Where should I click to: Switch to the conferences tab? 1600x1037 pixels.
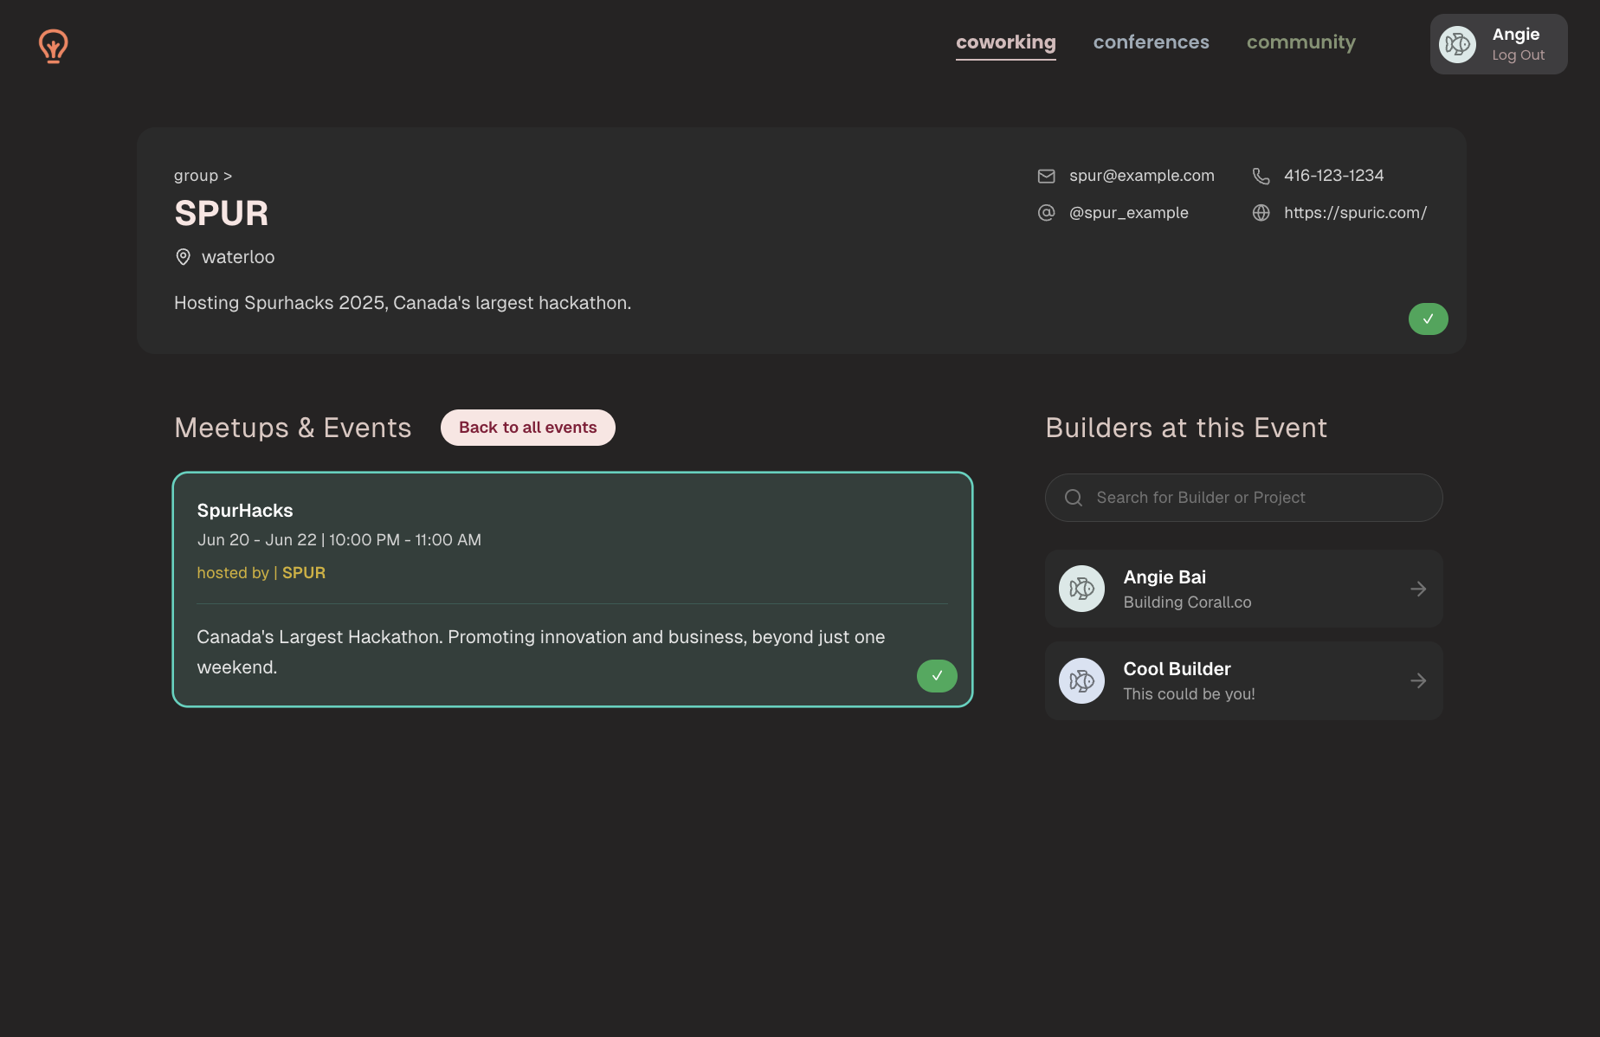click(x=1151, y=42)
